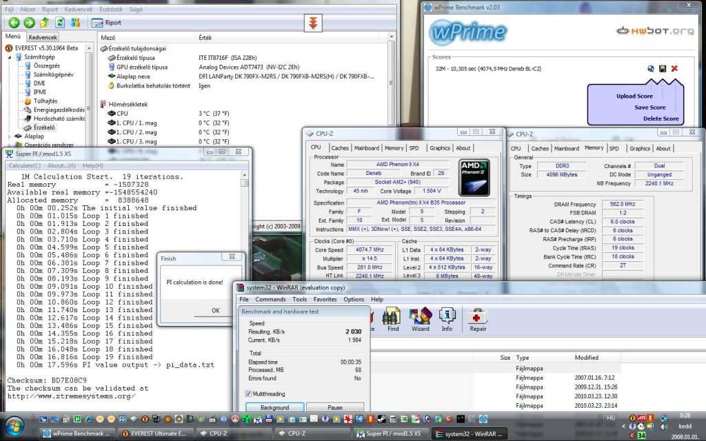Select Érzékelő in EVEREST tree
706x441 pixels.
[44, 127]
